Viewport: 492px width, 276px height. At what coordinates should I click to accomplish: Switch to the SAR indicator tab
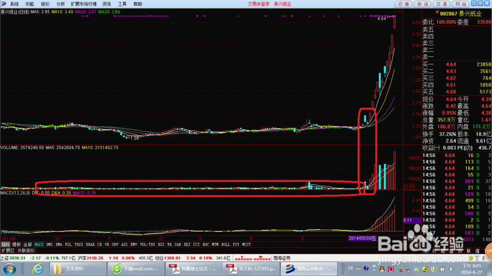point(178,245)
